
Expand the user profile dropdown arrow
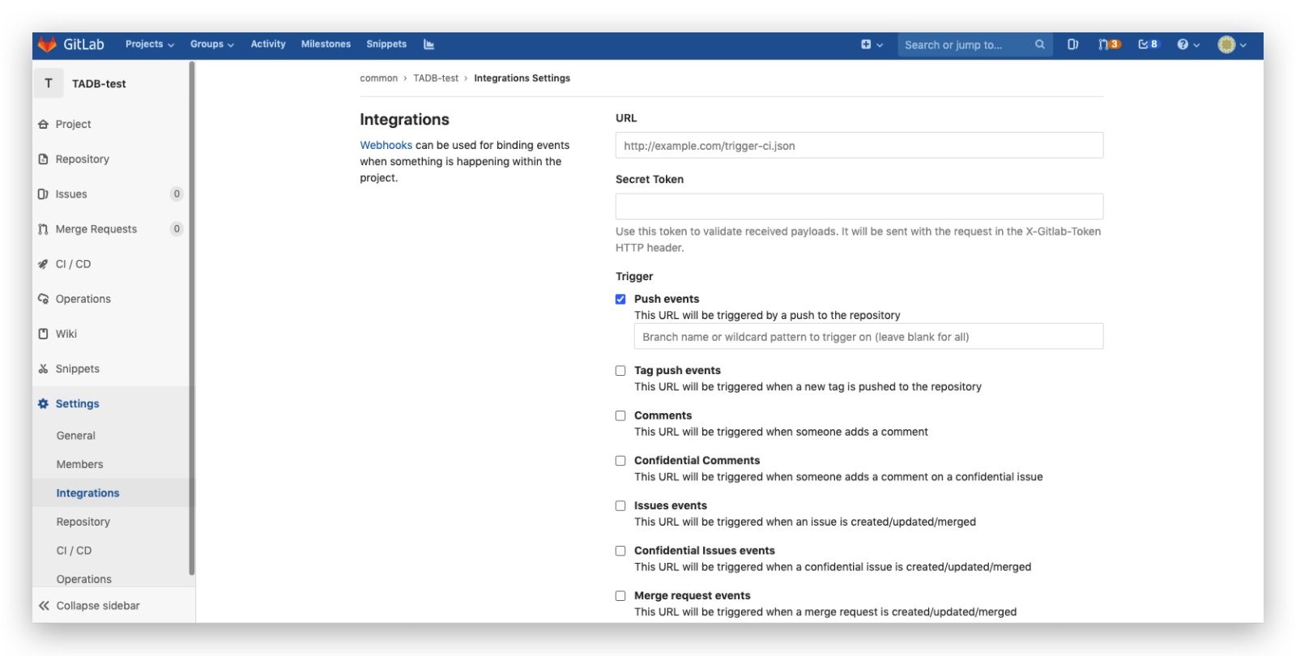pos(1243,45)
